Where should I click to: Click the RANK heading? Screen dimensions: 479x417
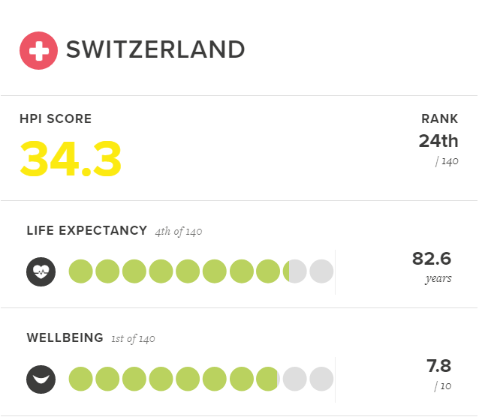[x=440, y=118]
